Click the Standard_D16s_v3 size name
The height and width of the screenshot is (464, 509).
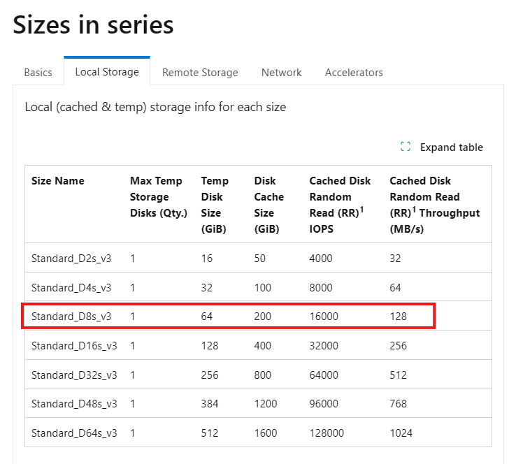click(74, 346)
